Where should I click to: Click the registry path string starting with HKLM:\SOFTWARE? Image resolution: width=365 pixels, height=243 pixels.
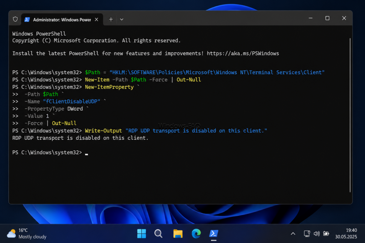[217, 73]
